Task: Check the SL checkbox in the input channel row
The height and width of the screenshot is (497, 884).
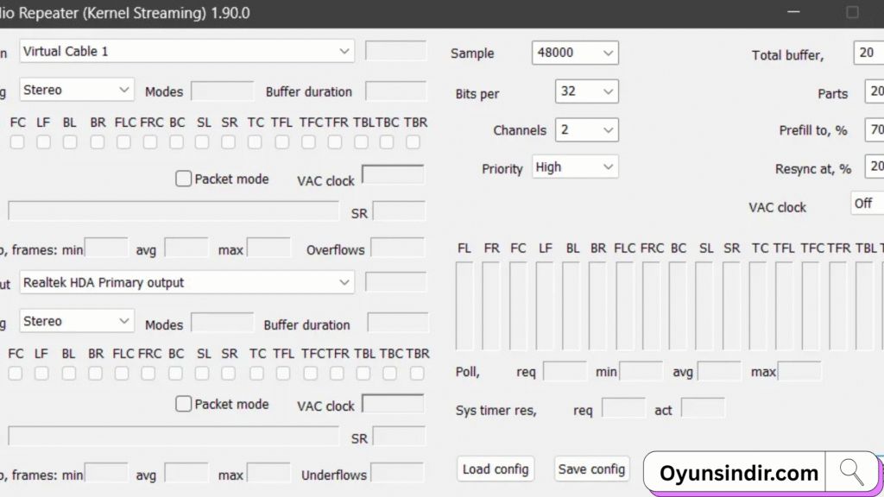Action: [204, 141]
